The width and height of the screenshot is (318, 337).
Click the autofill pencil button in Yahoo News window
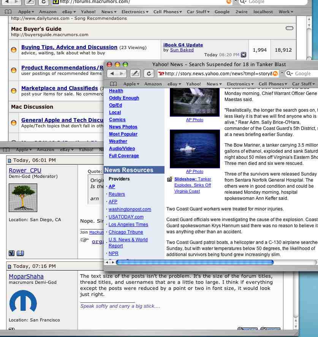tap(135, 73)
